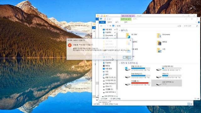Screen dimensions: 201x113
Task: Select the 3D 개체 folder icon
Action: pos(128,35)
